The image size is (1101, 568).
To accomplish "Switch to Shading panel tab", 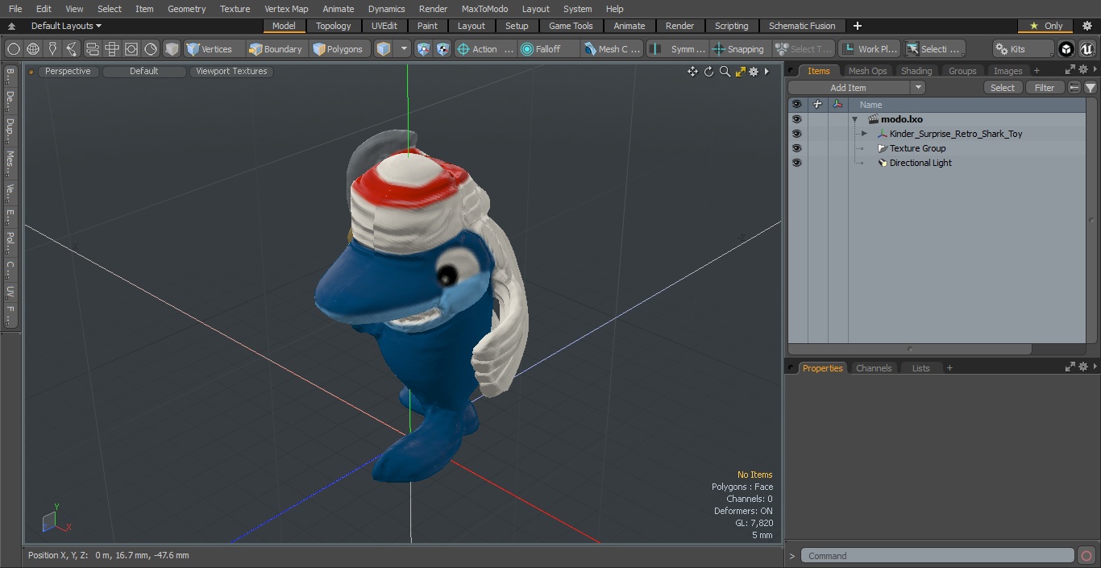I will (916, 71).
